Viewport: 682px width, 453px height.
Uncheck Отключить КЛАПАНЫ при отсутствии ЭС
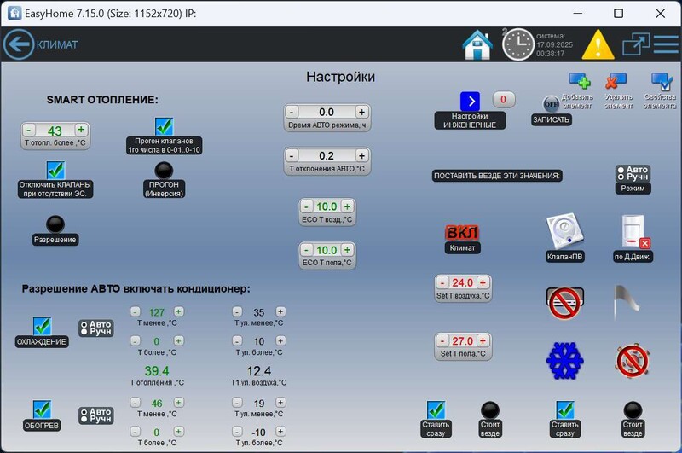[x=56, y=169]
